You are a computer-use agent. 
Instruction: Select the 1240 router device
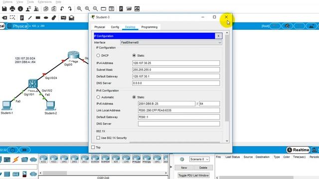point(126,159)
